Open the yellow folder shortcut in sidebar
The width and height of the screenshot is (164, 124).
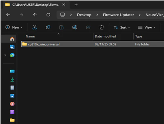click(x=12, y=120)
